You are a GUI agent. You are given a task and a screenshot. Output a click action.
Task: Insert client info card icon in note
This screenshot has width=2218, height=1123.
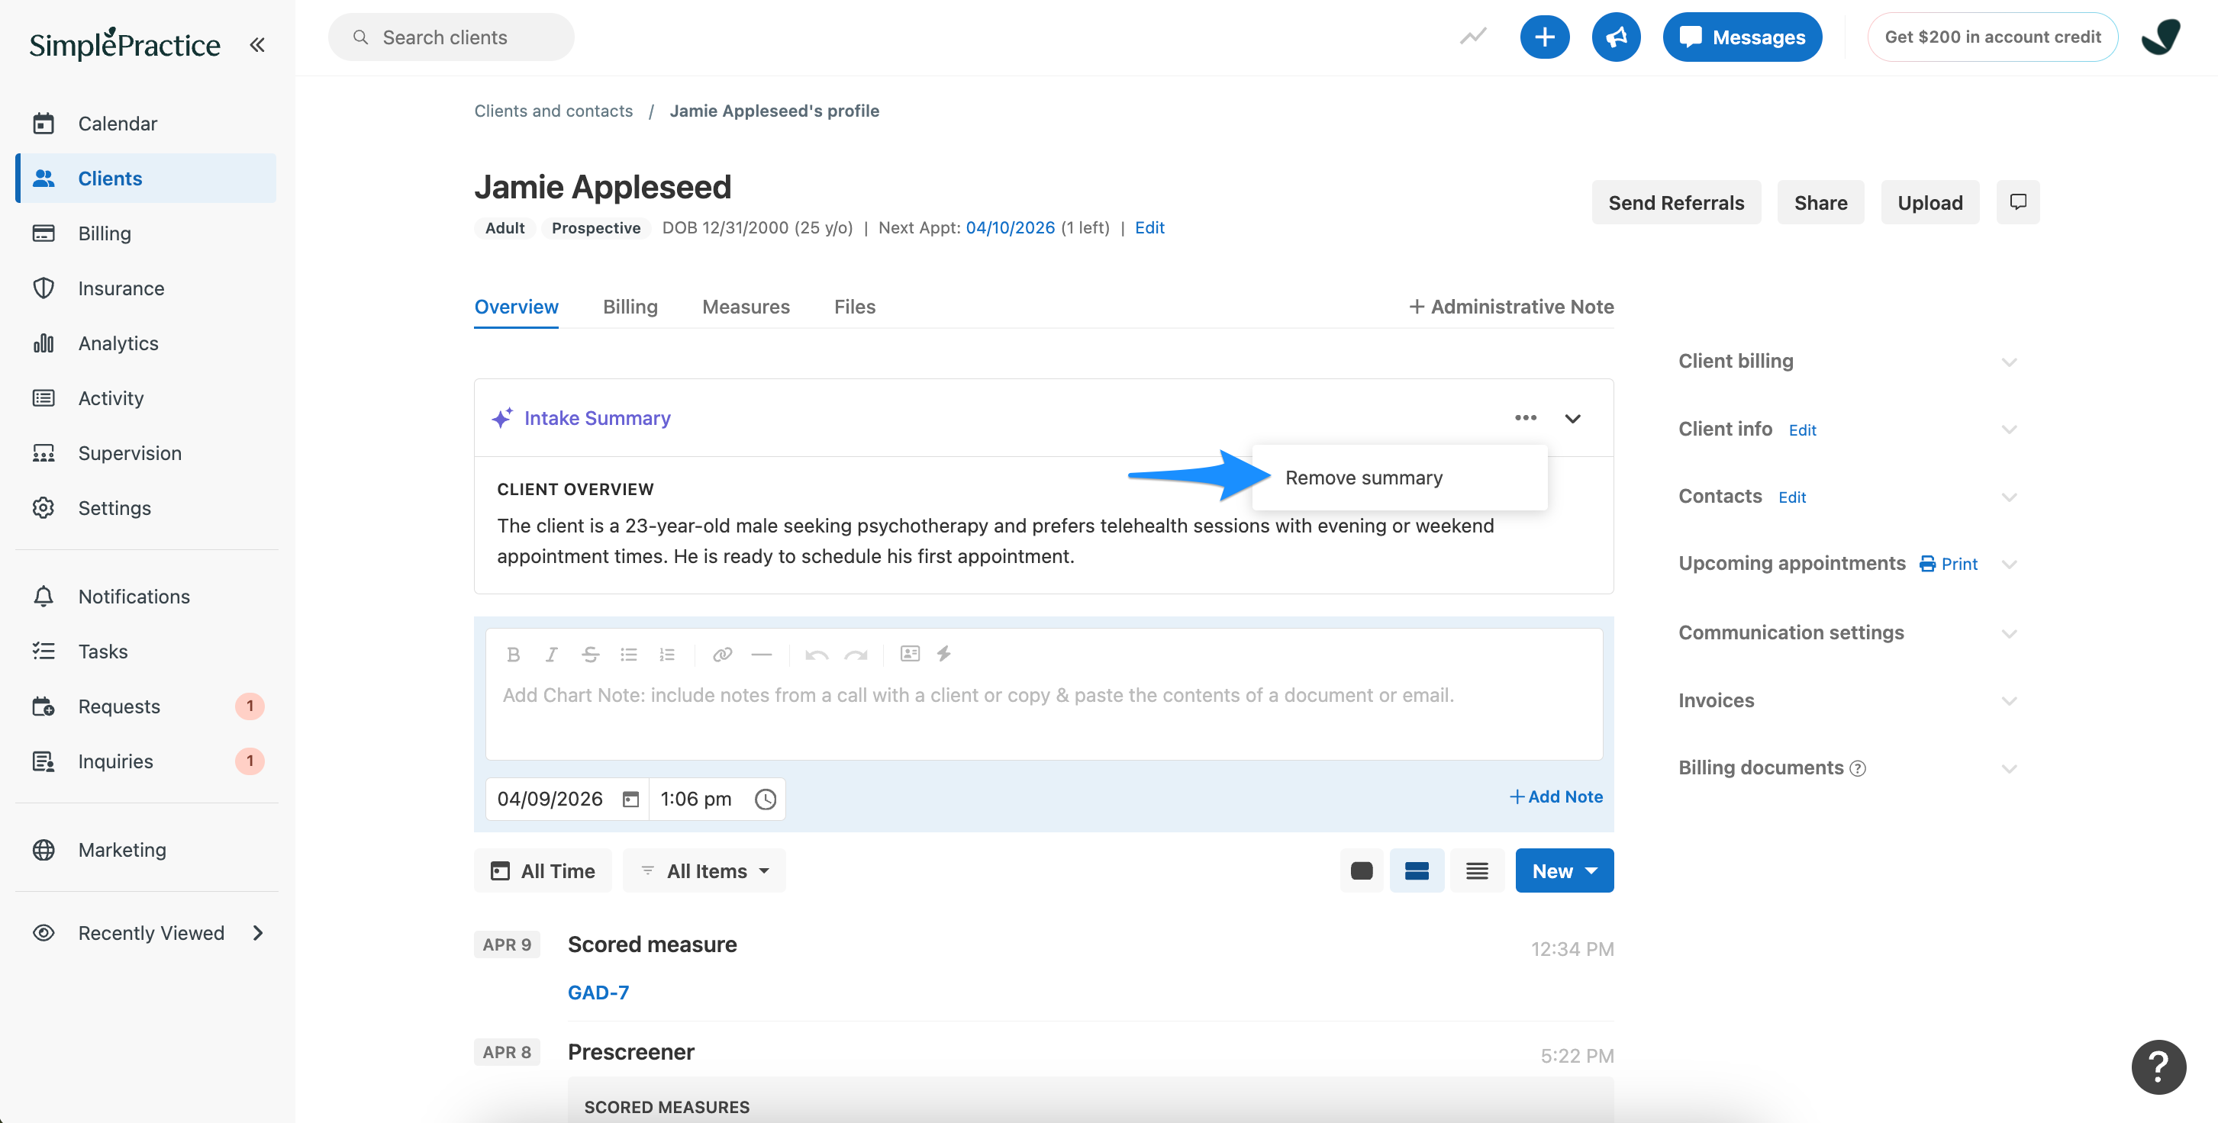point(910,654)
